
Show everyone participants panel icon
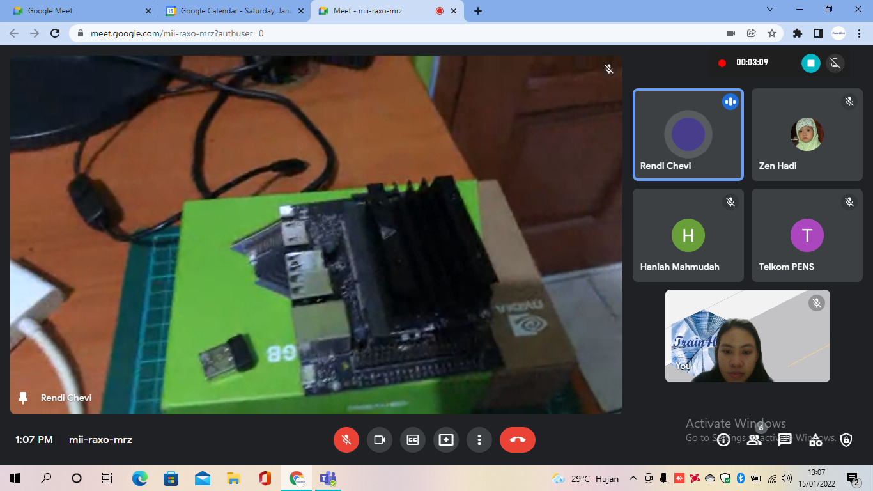[x=754, y=440]
